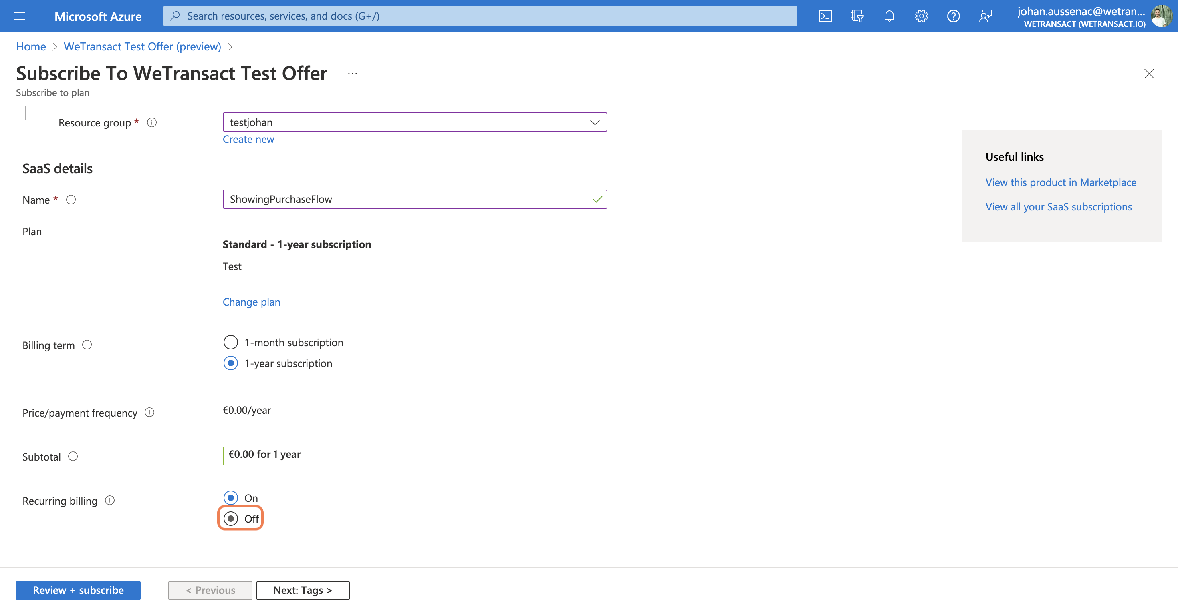Select the 1-month subscription radio button
The image size is (1178, 613).
click(x=230, y=342)
